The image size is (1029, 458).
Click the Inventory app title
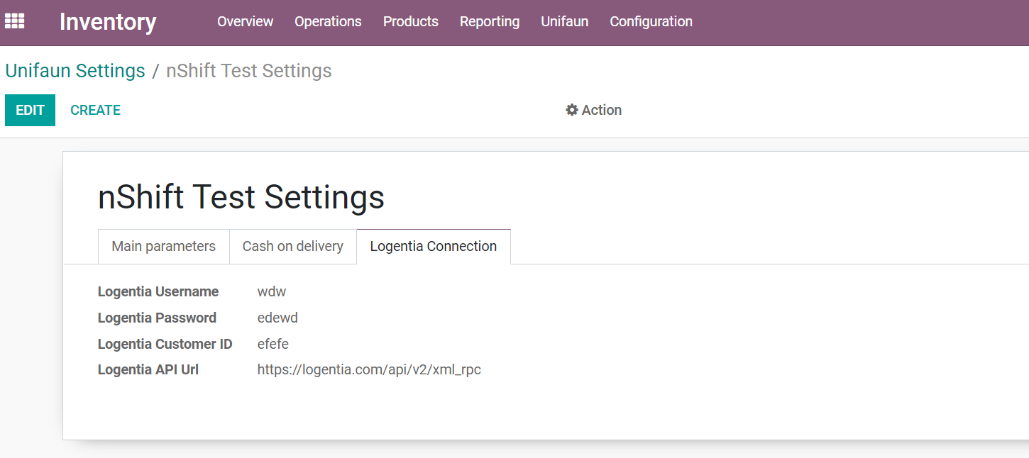(x=108, y=22)
